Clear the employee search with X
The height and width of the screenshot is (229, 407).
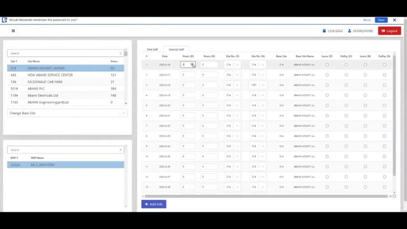[x=120, y=150]
